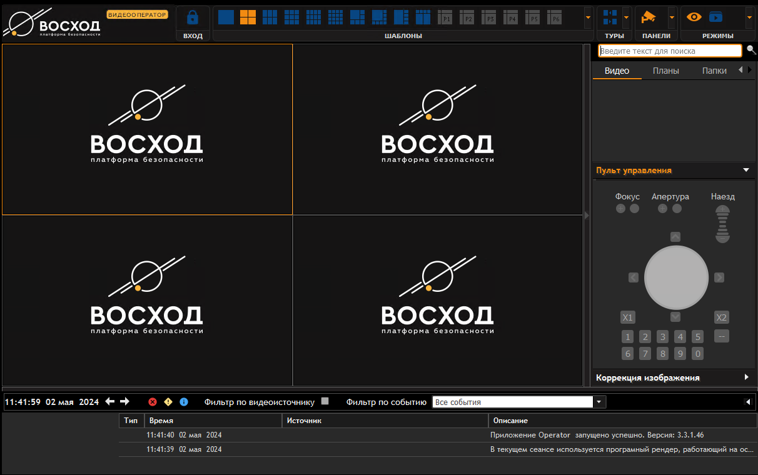
Task: Enable the Фильтр по видеоисточнику checkbox
Action: pyautogui.click(x=325, y=401)
